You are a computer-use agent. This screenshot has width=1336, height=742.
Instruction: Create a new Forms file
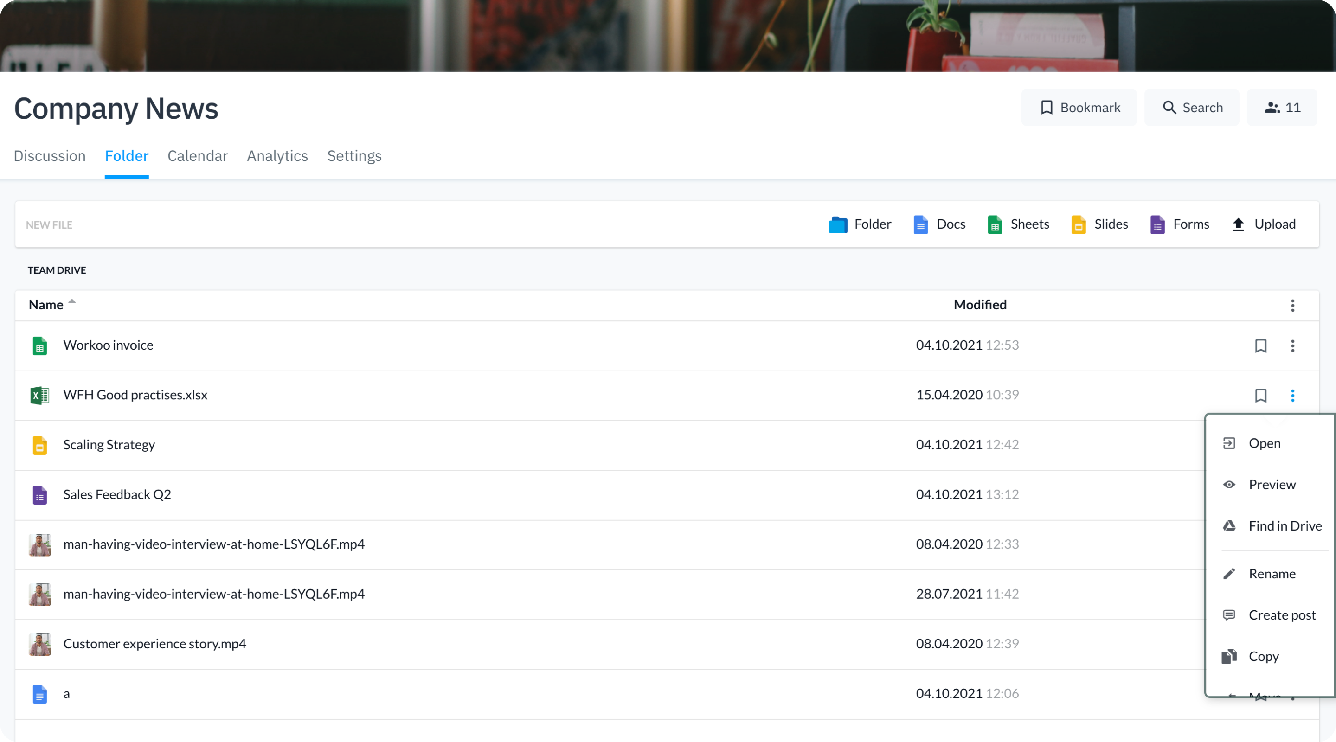(1179, 224)
